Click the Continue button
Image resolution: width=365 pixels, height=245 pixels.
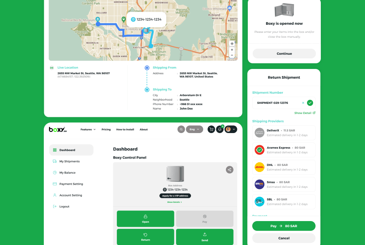284,54
